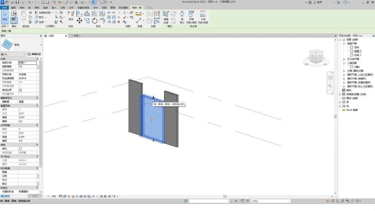
Task: Click the horizontal scrollbar of the view
Action: (x=225, y=196)
